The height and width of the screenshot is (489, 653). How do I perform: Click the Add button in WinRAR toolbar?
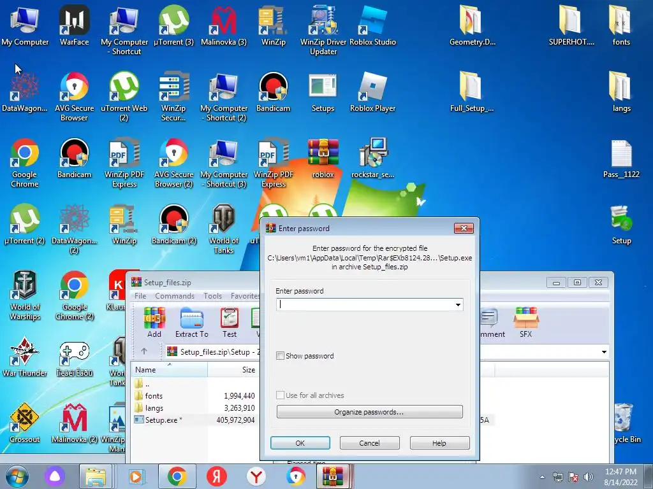tap(154, 322)
